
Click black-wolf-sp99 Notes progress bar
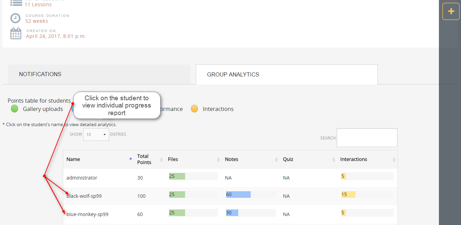click(x=238, y=195)
